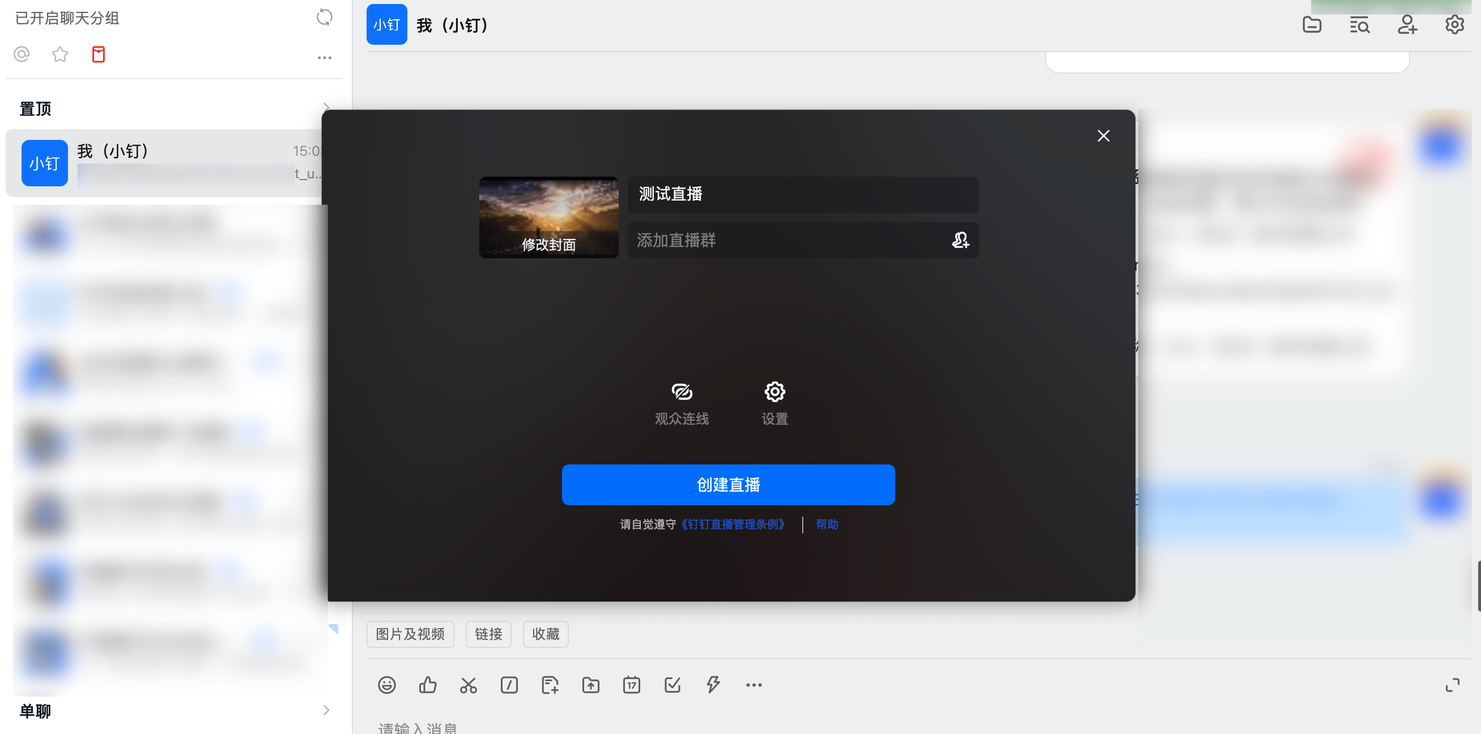Click the 创建直播 button

(x=728, y=485)
